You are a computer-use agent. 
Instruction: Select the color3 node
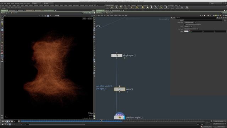120,89
